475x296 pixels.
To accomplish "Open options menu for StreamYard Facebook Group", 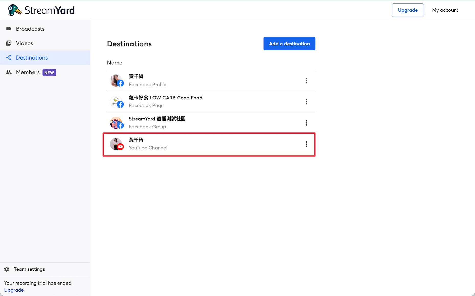I will [x=306, y=123].
